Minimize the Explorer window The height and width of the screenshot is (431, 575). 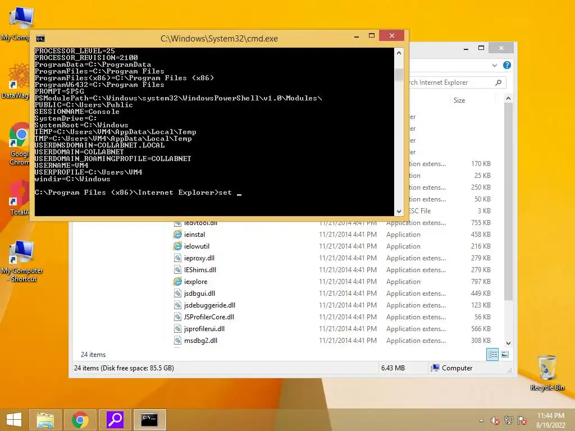(466, 48)
